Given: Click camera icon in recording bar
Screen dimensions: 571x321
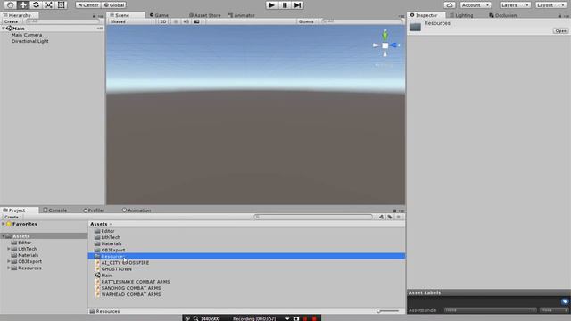Looking at the screenshot, I should tap(296, 318).
